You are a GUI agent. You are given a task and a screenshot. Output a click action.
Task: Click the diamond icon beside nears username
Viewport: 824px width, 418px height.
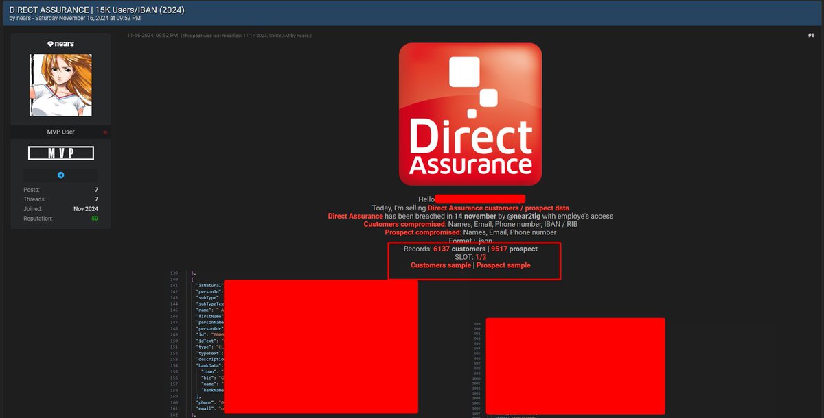coord(51,44)
